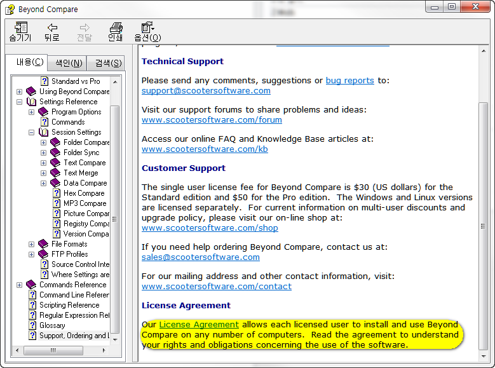Open the www.scootersoftware.com/contact link
The width and height of the screenshot is (495, 368).
tap(217, 287)
